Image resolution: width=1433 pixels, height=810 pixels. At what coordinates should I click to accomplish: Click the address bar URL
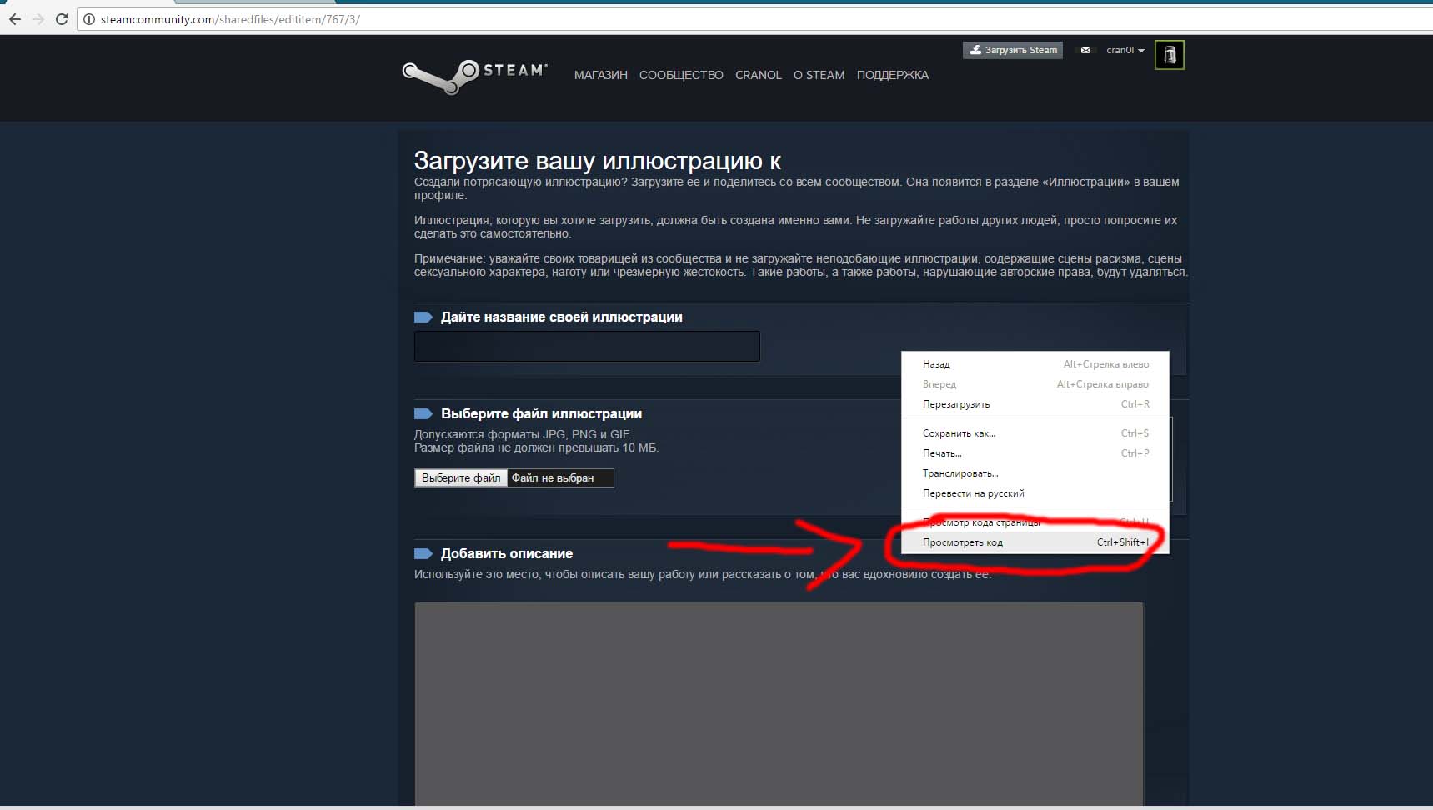click(x=230, y=19)
